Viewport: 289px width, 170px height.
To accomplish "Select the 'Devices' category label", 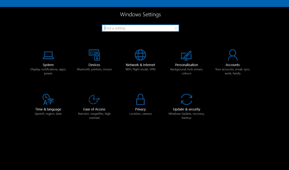I will pos(94,65).
